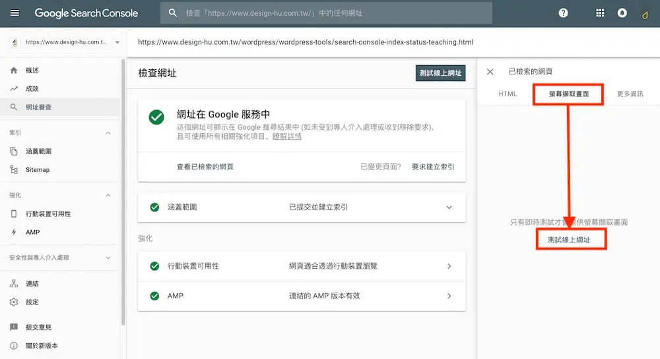
Task: Open 提交意見 in the sidebar
Action: point(39,327)
